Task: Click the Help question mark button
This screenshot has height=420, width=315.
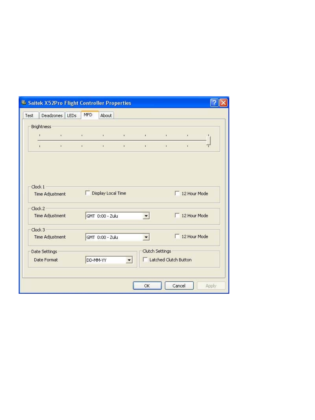Action: (x=214, y=103)
